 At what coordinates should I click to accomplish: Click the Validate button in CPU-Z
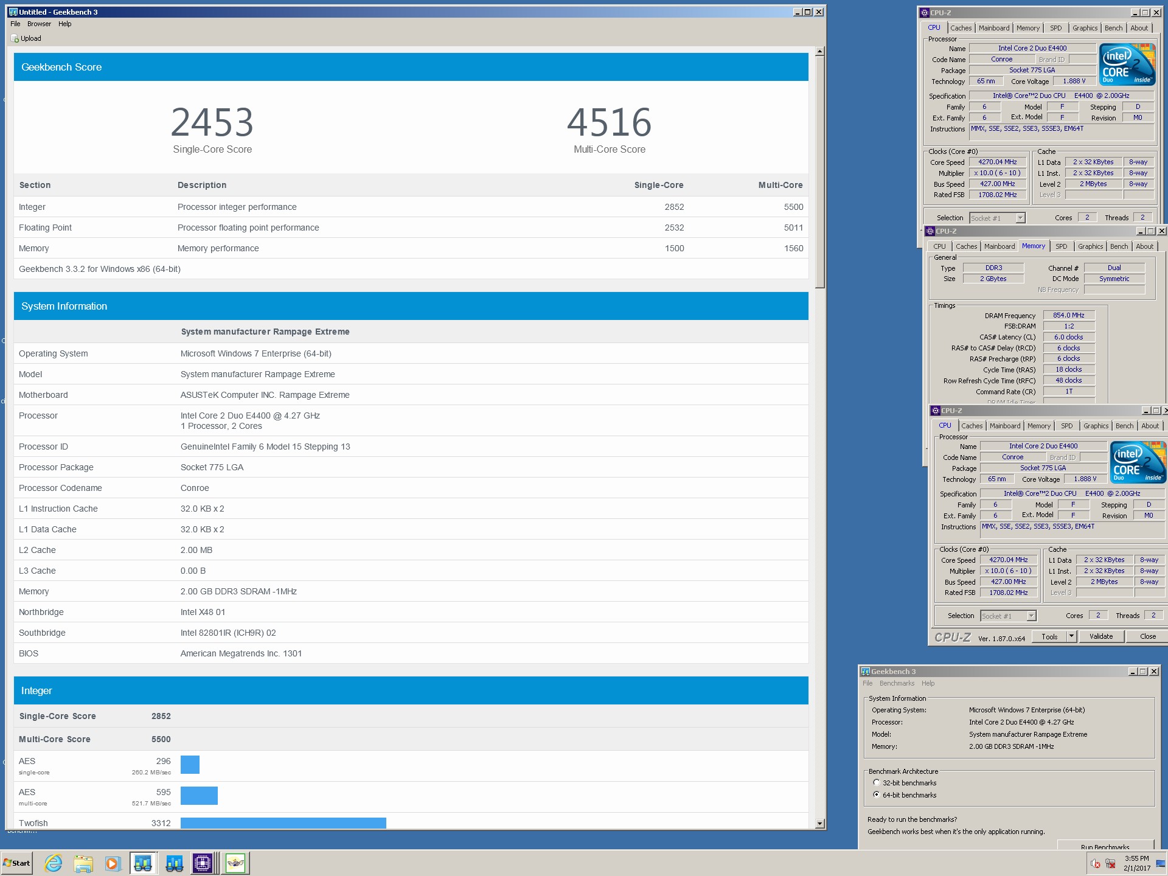(x=1101, y=636)
